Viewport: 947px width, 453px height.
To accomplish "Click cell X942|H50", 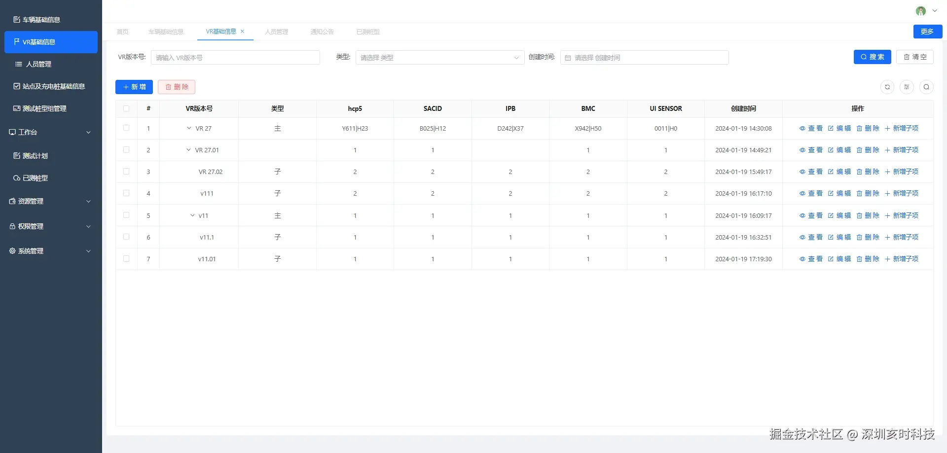I will coord(588,129).
